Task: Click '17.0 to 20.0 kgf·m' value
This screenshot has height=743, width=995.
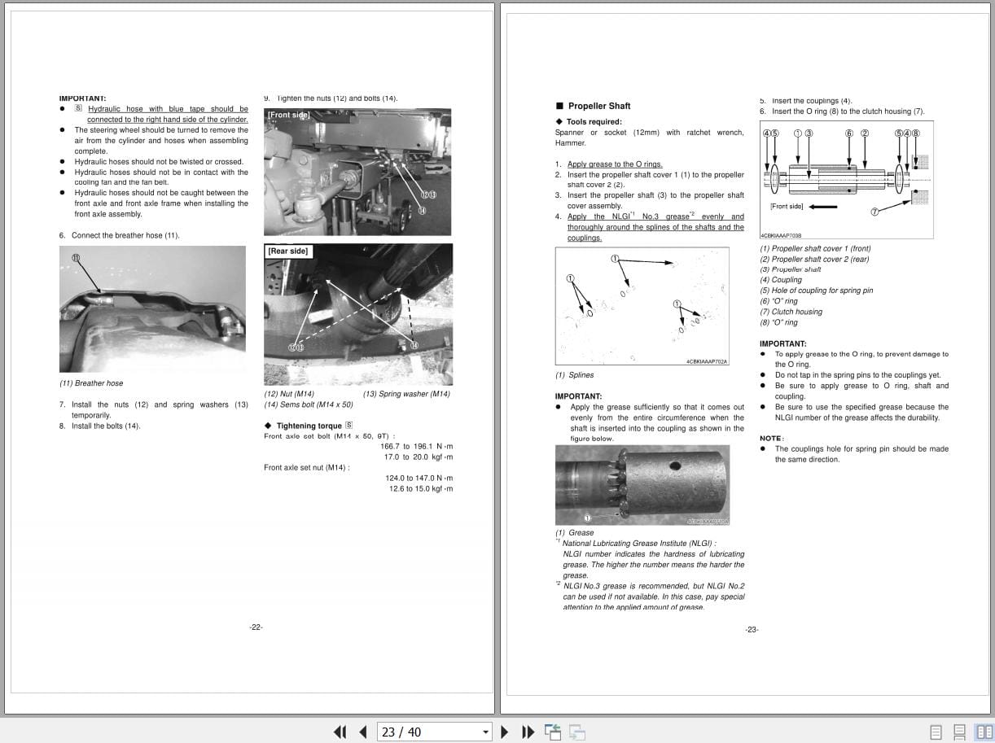Action: (x=419, y=457)
